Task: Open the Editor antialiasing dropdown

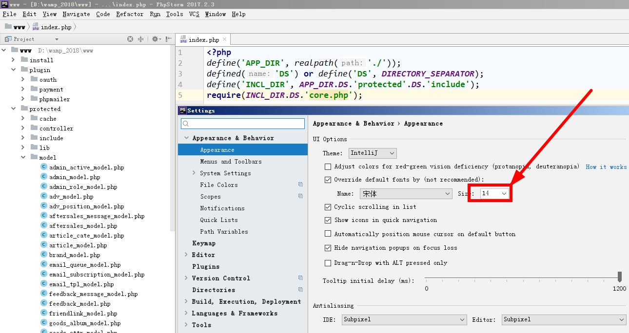Action: click(564, 319)
